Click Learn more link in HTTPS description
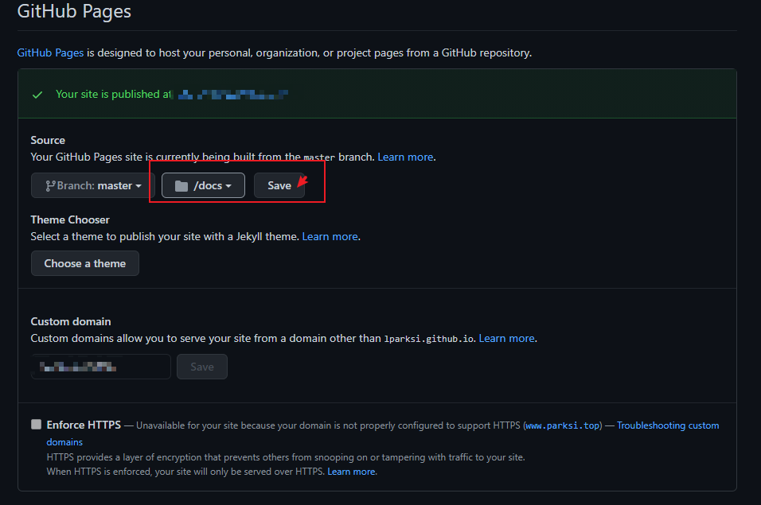The width and height of the screenshot is (761, 505). click(351, 472)
